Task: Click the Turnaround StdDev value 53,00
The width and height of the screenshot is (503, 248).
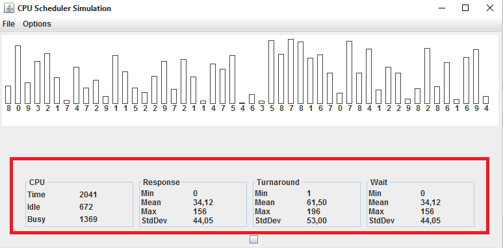Action: pos(317,221)
